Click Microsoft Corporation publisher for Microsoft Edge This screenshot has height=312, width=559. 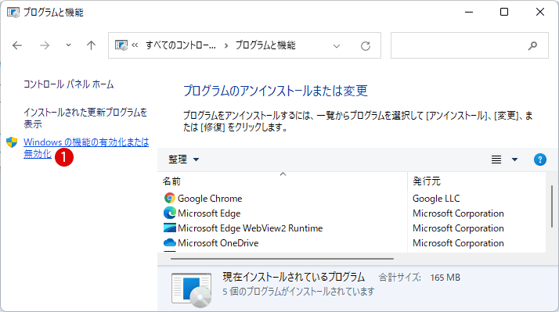[458, 213]
